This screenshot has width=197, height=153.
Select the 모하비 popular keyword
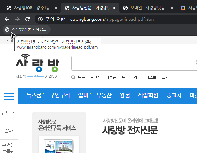pos(167,77)
